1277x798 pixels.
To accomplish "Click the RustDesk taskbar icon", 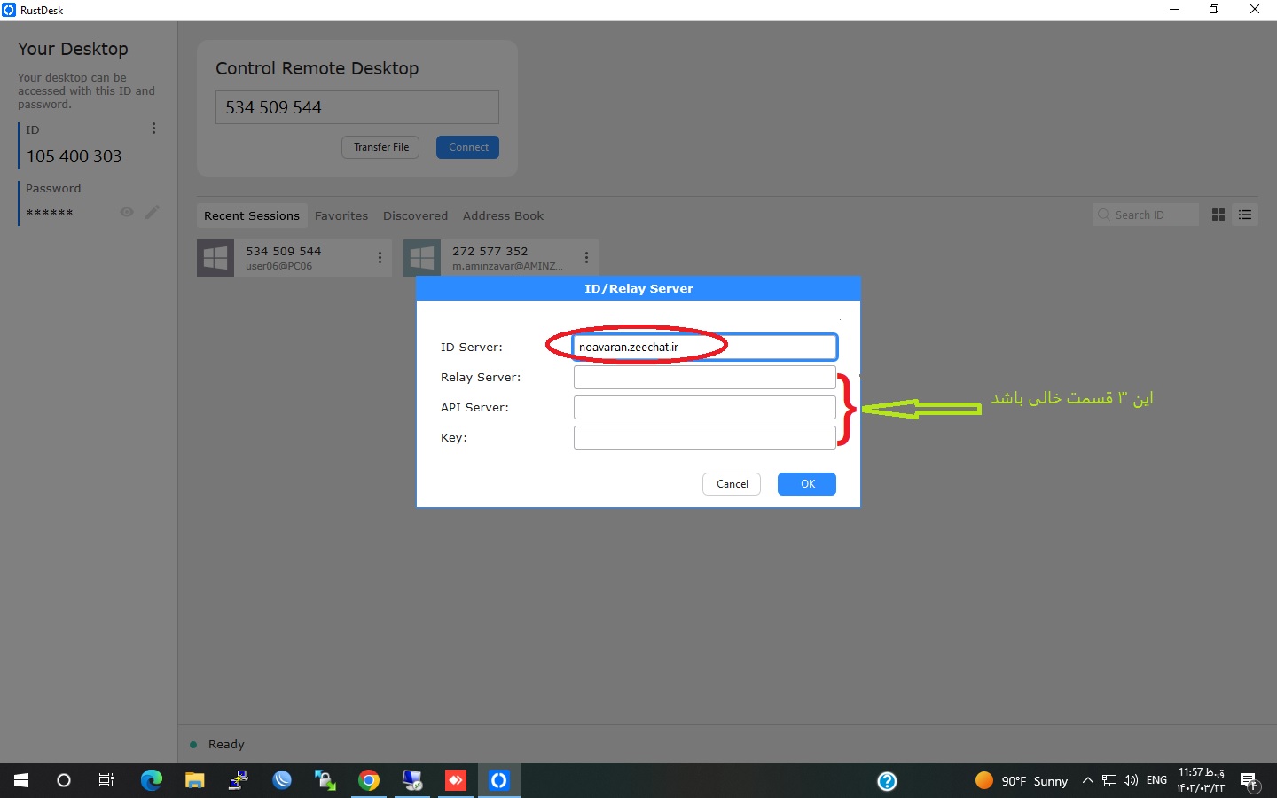I will [x=498, y=780].
